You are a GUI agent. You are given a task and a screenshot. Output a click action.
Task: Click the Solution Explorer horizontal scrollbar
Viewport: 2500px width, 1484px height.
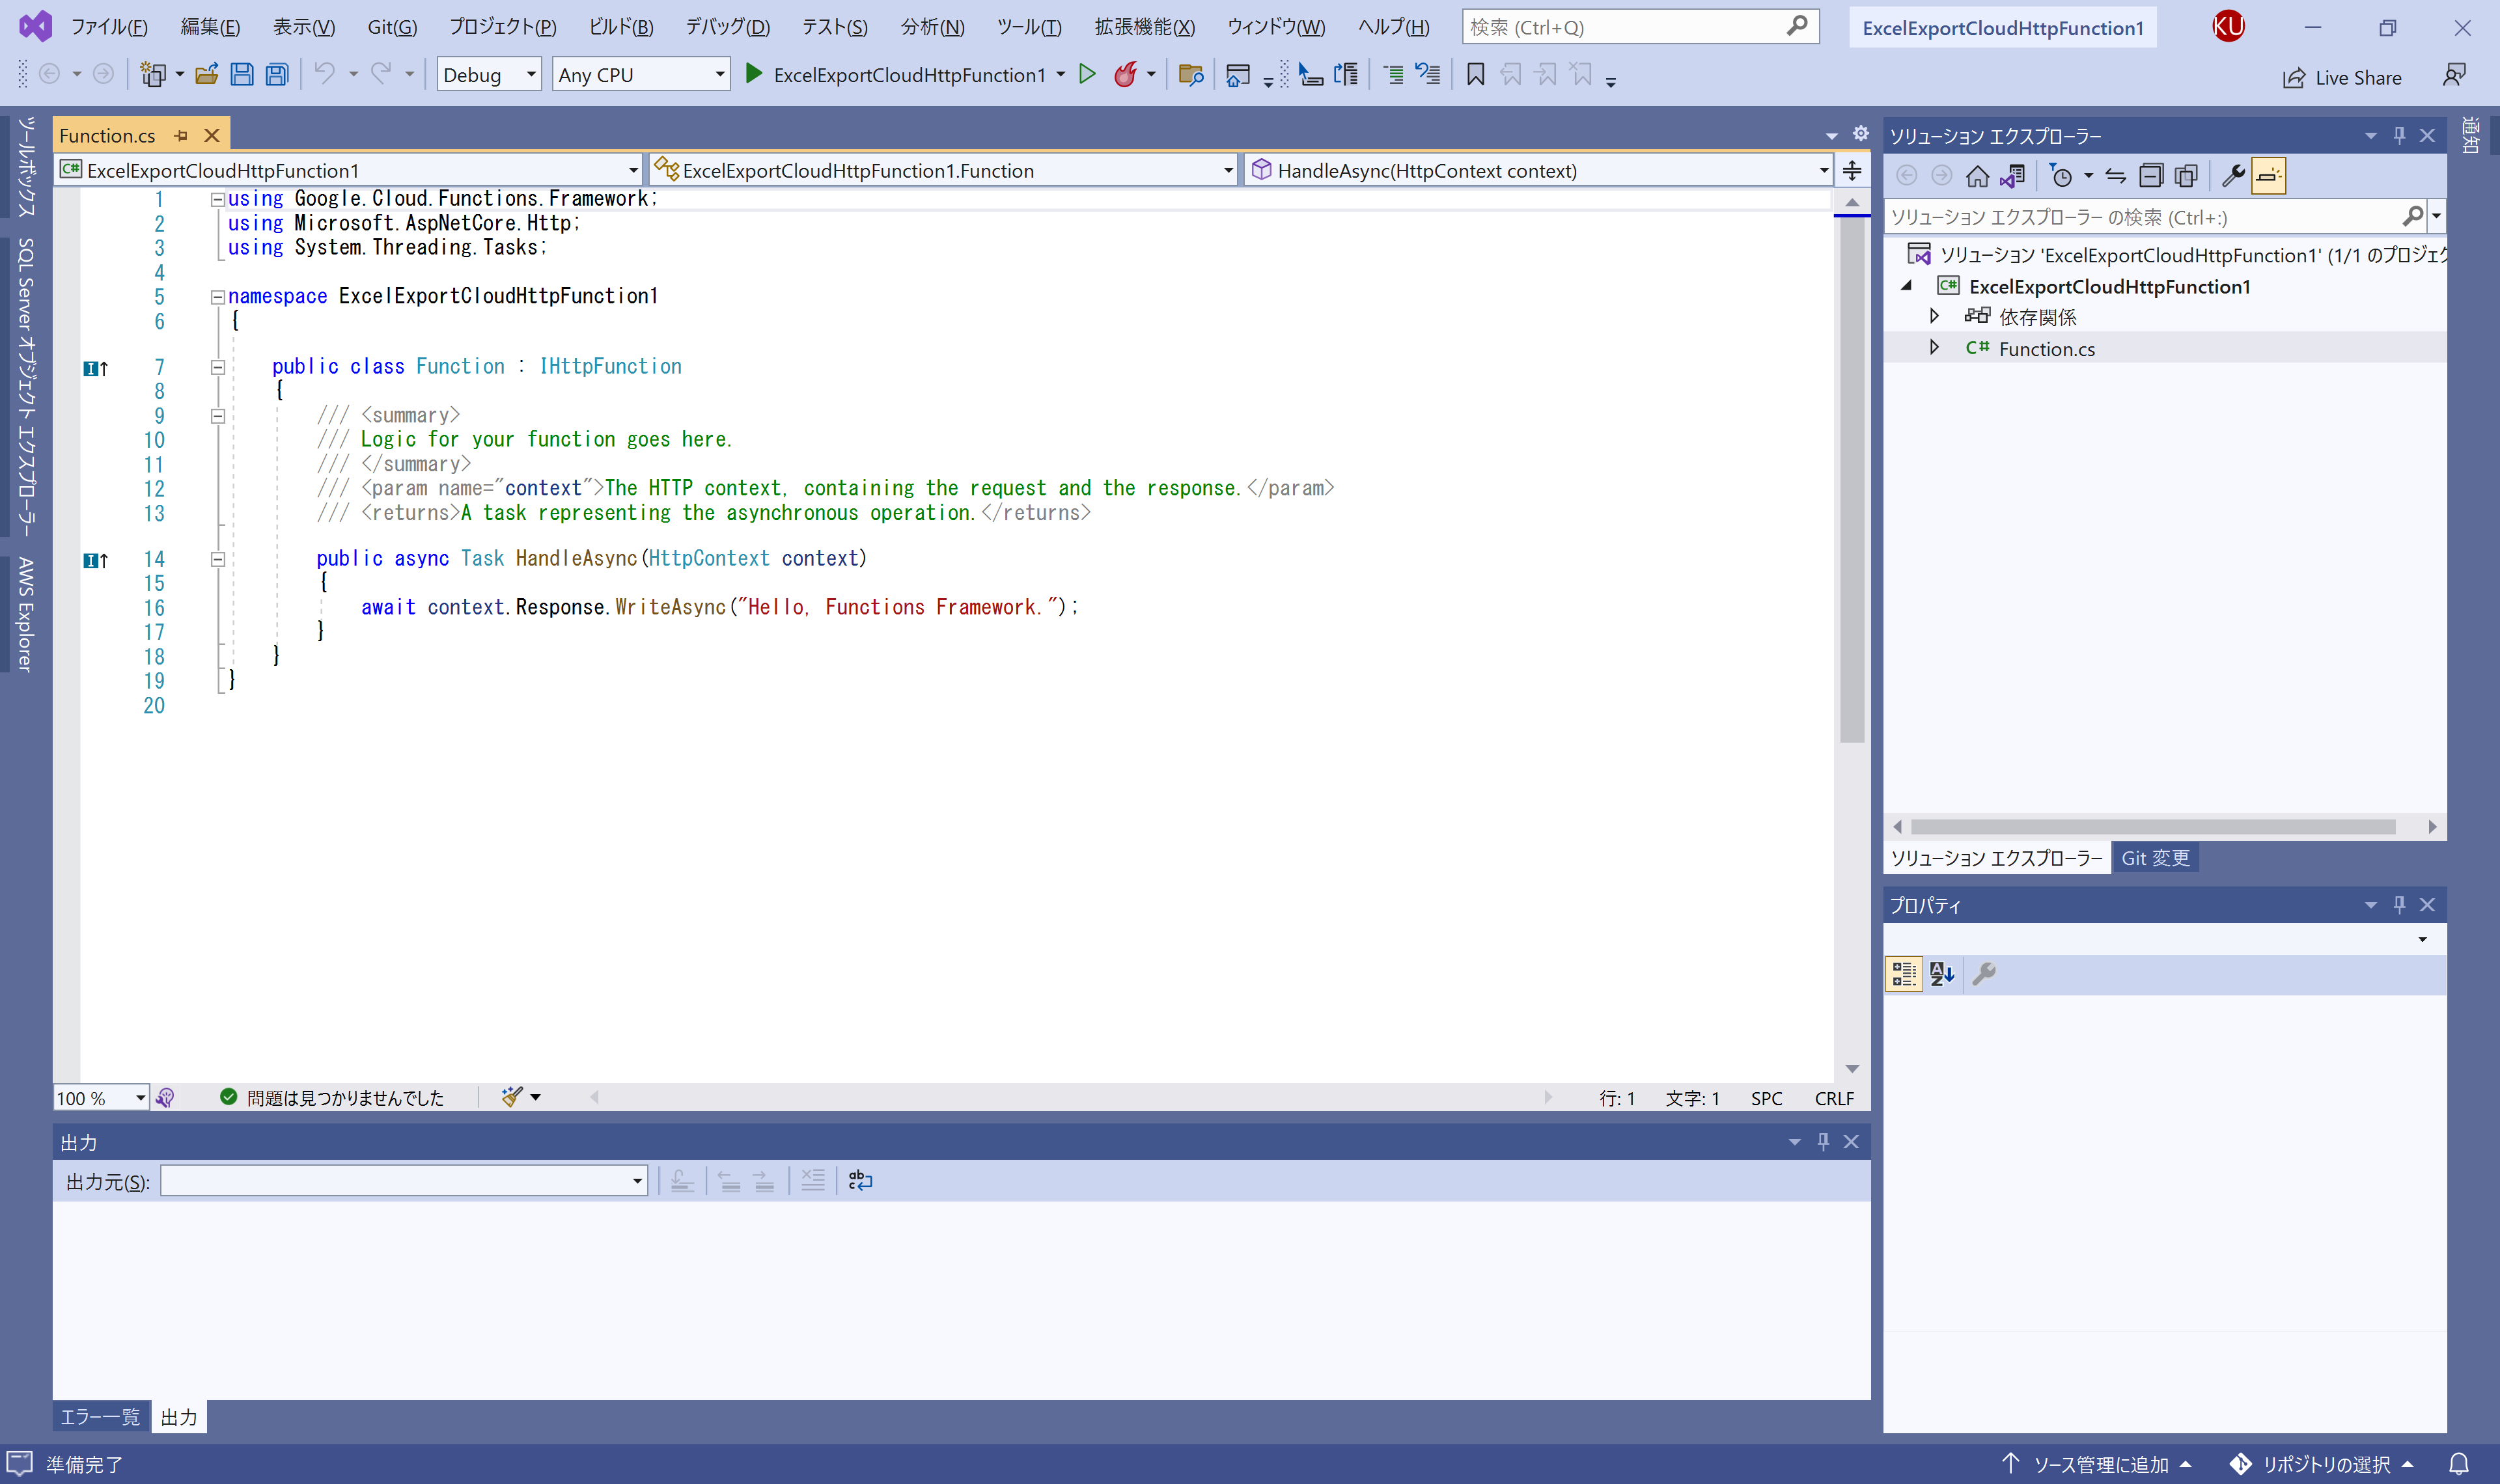[x=2152, y=827]
